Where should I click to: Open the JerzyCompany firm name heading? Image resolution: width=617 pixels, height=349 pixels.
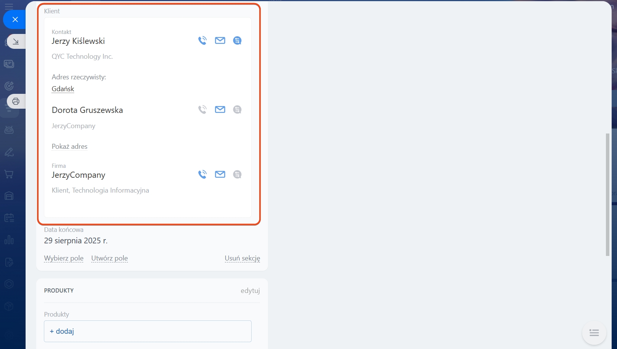pos(79,175)
